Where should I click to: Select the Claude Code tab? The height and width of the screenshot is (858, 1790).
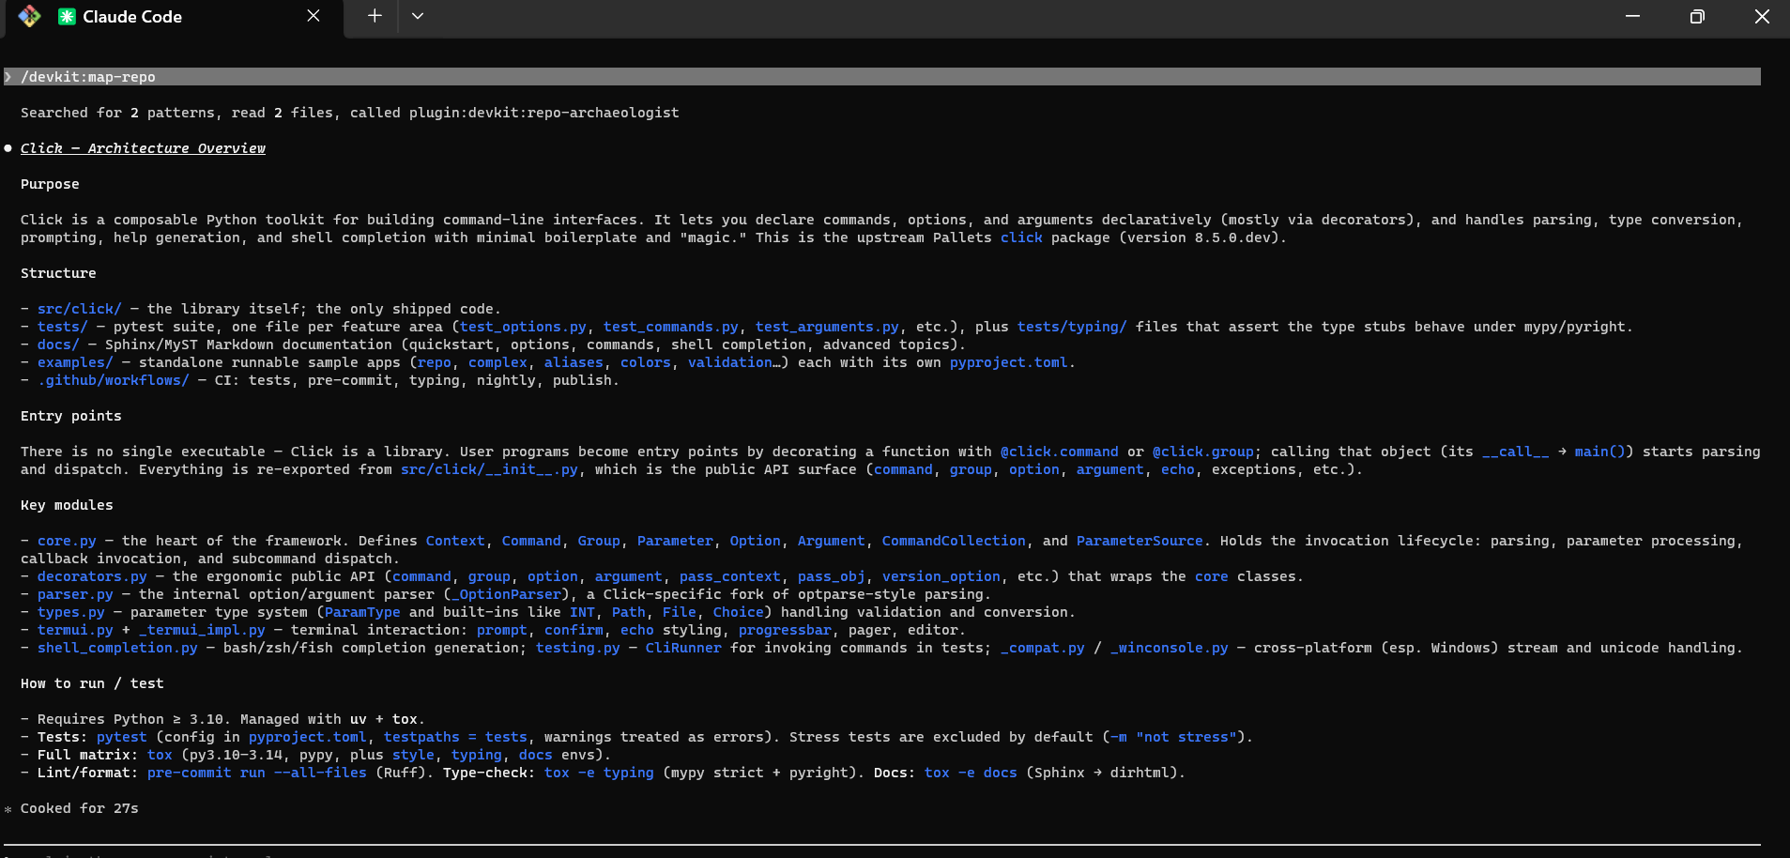(x=175, y=17)
